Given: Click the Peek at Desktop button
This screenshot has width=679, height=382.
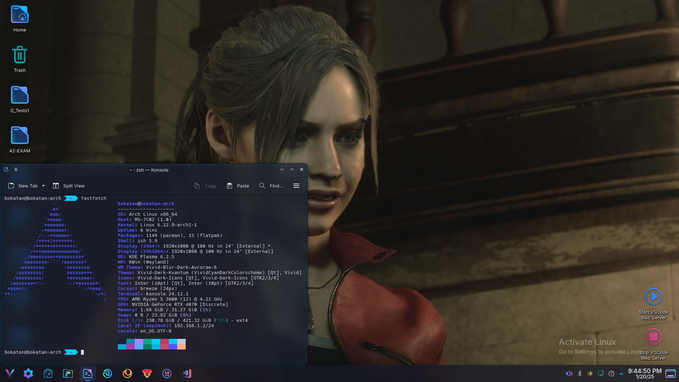Looking at the screenshot, I should point(671,374).
